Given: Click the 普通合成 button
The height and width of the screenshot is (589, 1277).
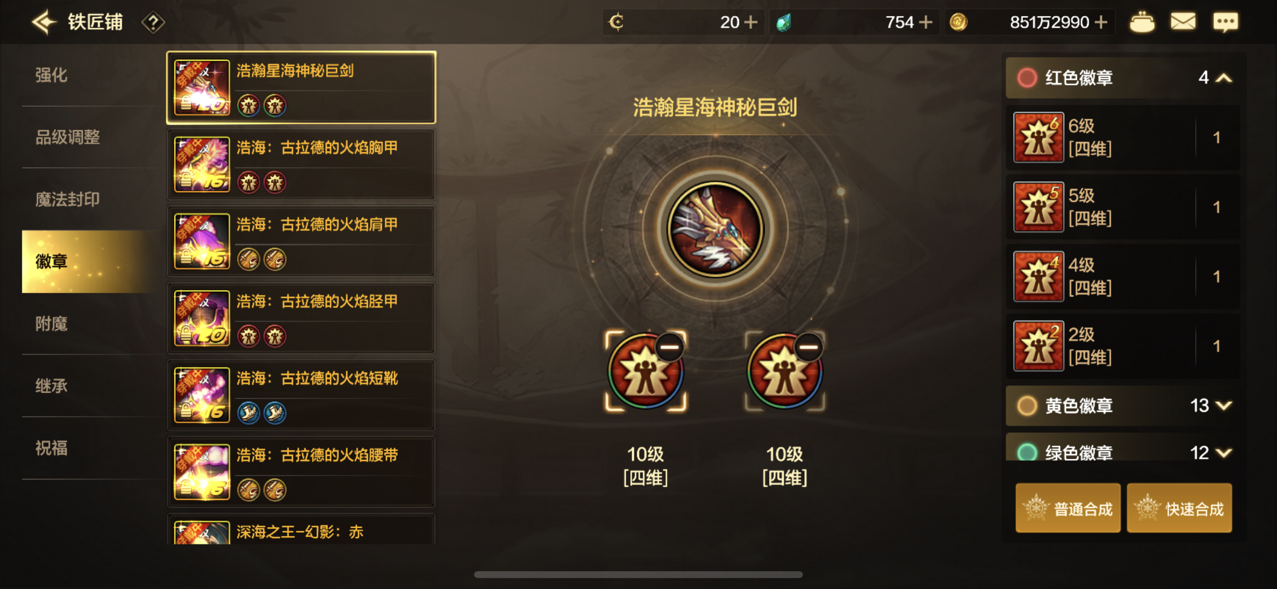Looking at the screenshot, I should pyautogui.click(x=1068, y=508).
